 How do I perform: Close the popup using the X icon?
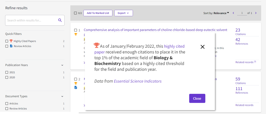pos(203,47)
